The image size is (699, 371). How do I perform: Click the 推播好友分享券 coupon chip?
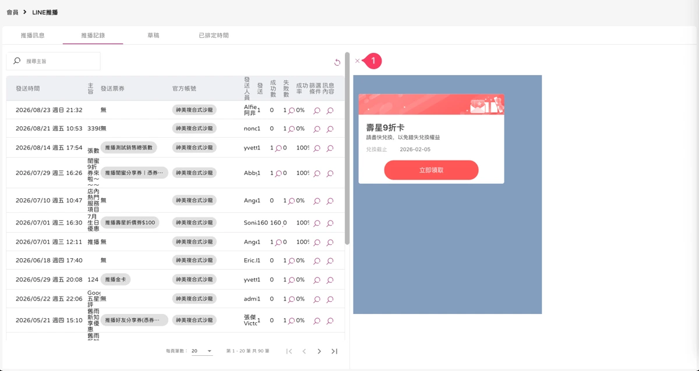[x=135, y=320]
